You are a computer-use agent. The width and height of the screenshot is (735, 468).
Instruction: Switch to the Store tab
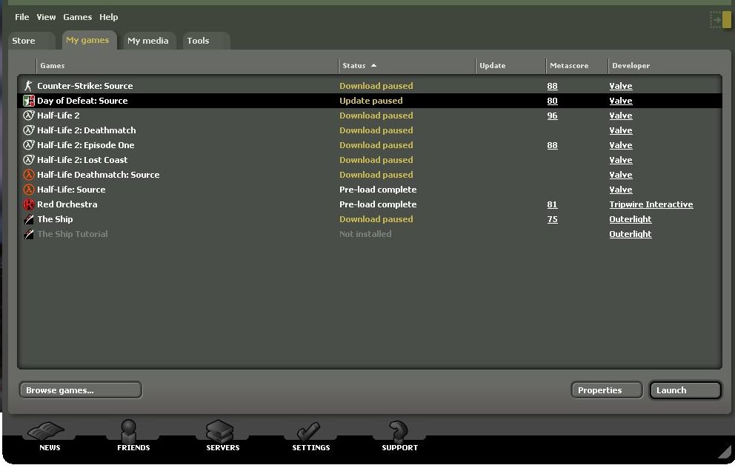pyautogui.click(x=31, y=41)
